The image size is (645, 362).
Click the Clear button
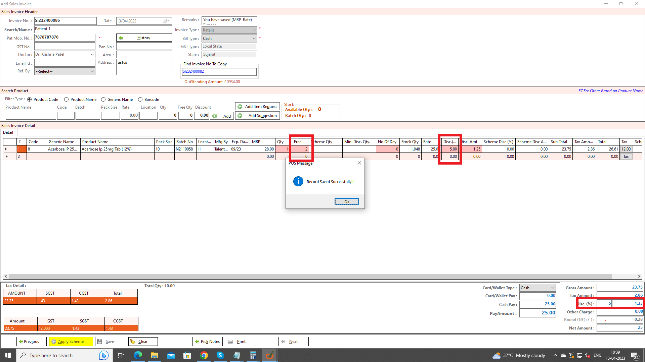[x=143, y=342]
